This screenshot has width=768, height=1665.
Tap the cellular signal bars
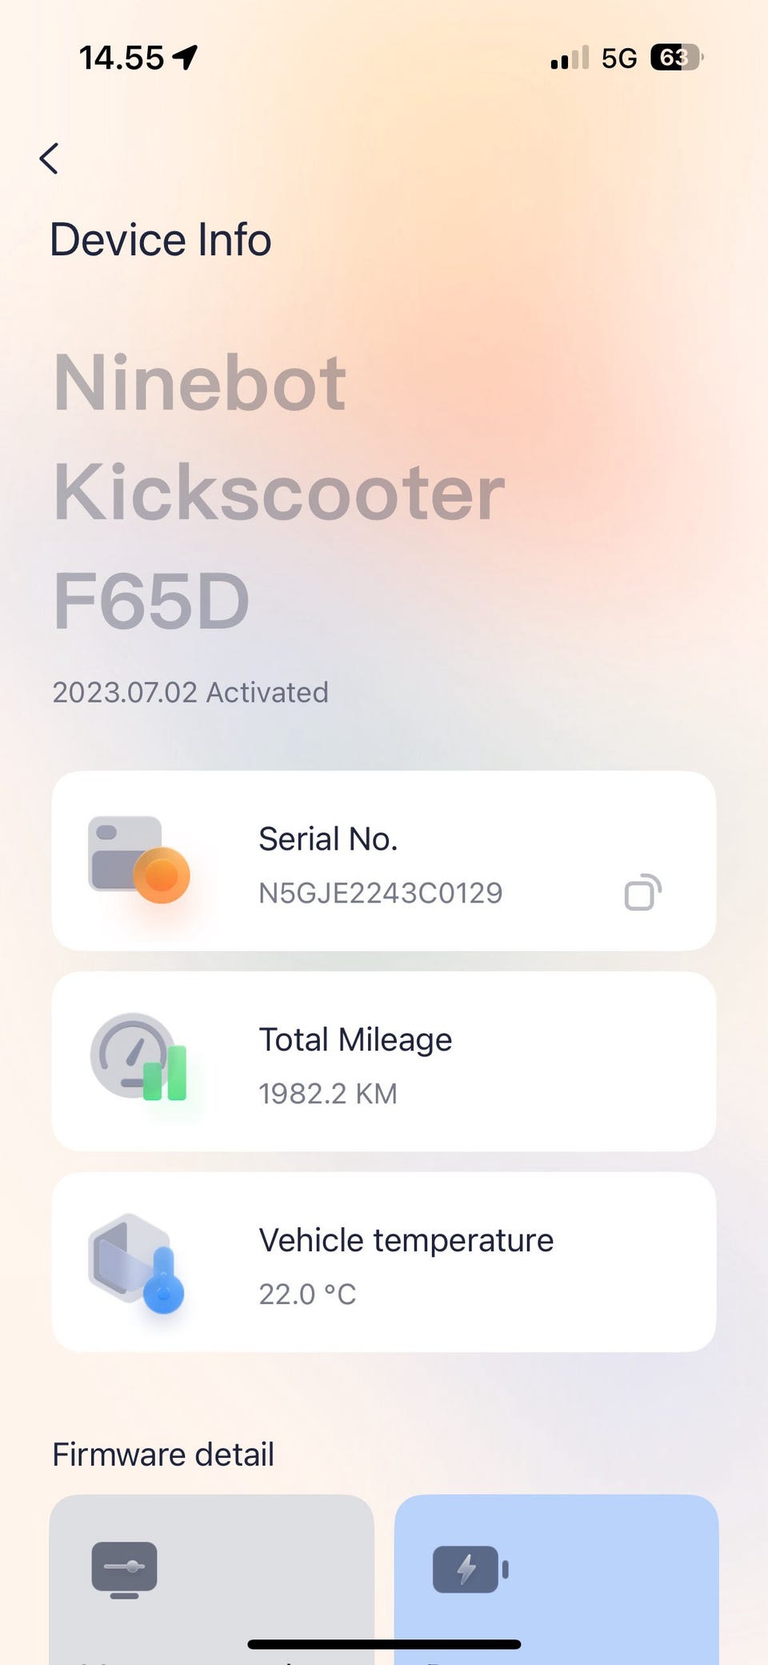pos(570,58)
